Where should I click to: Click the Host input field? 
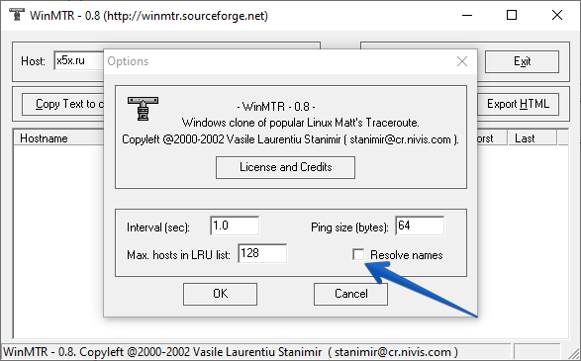(x=79, y=60)
